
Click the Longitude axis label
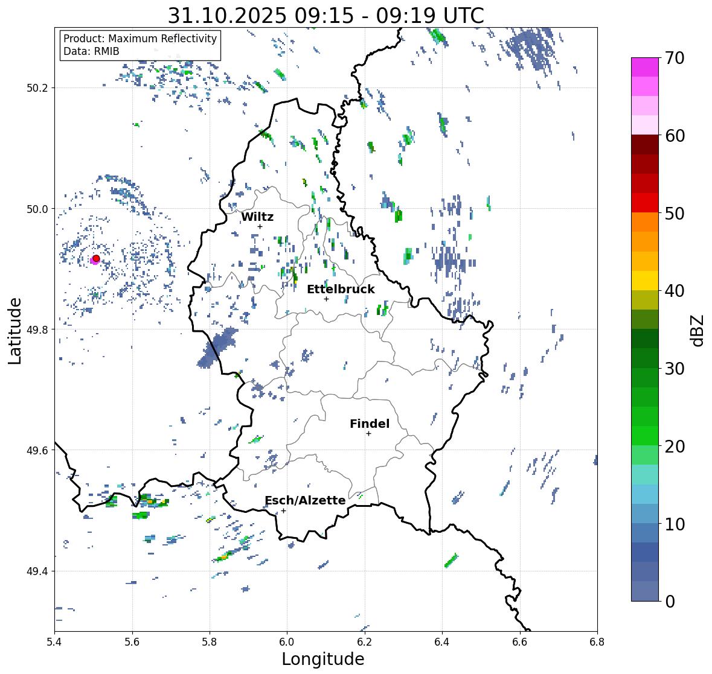coord(323,659)
